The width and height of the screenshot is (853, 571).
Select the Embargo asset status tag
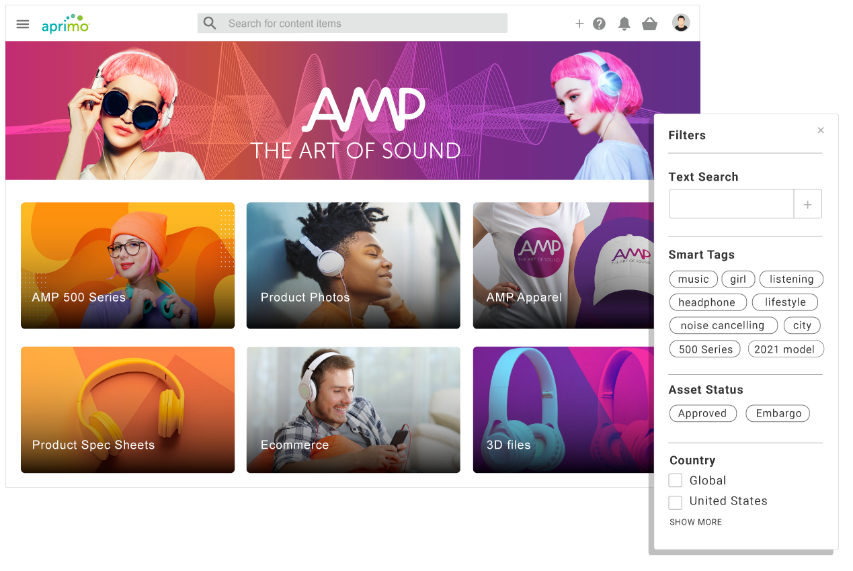pos(777,413)
